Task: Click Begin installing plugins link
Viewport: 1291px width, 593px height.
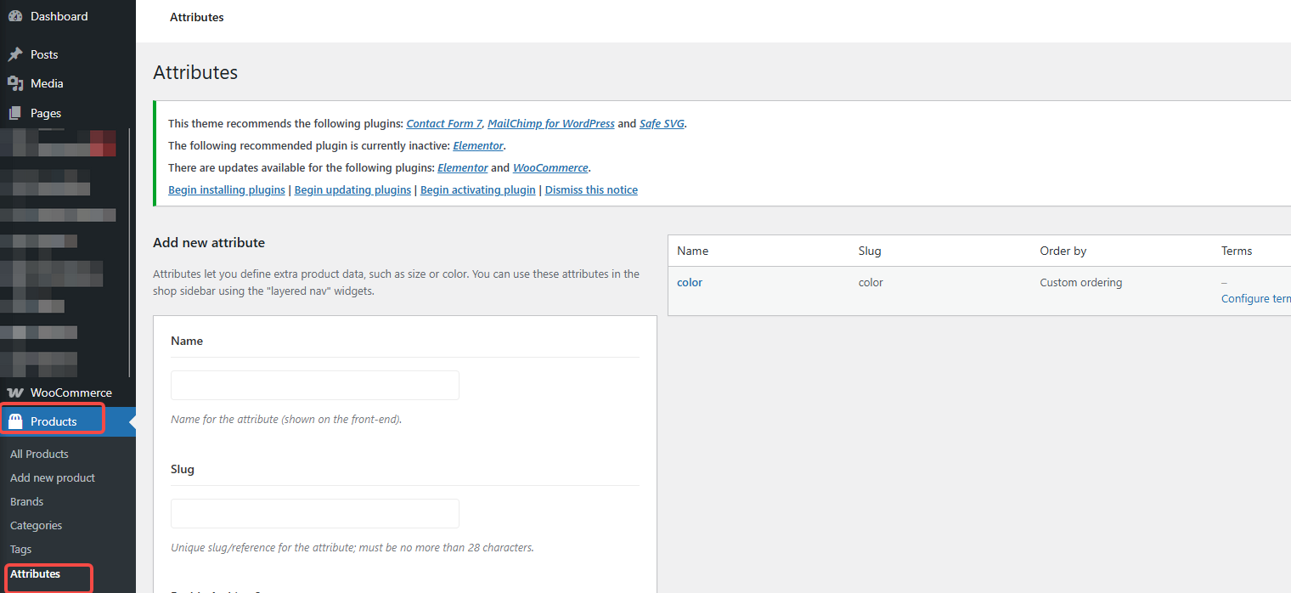Action: pyautogui.click(x=227, y=189)
